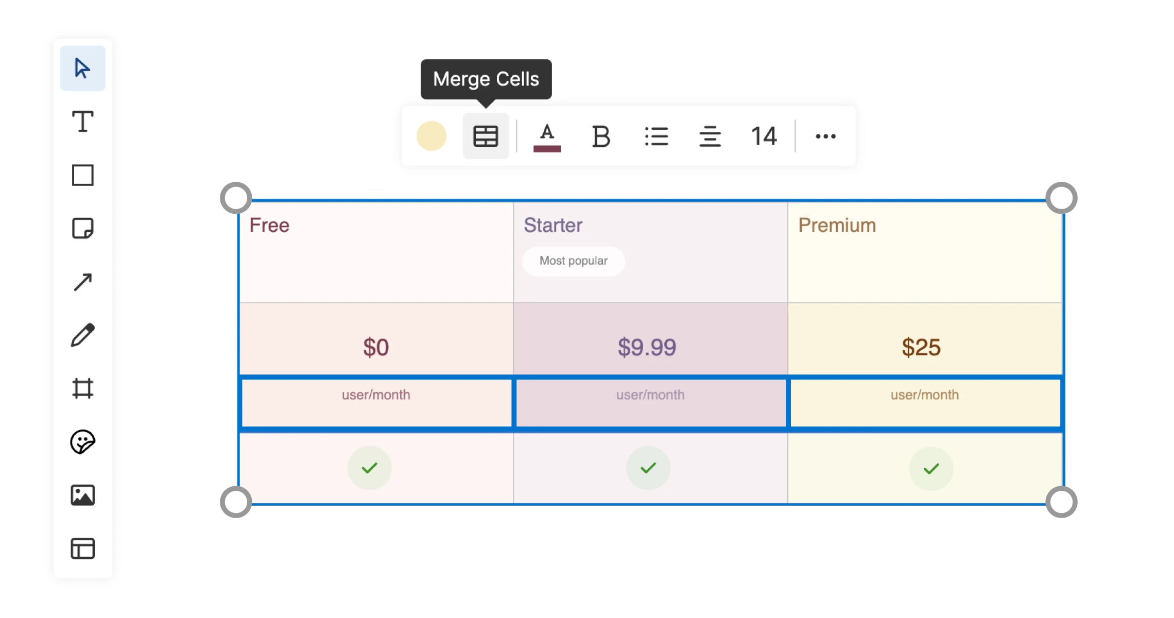Pick the arrow line tool

coord(82,282)
